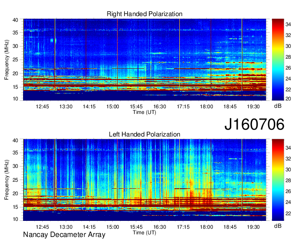Click the 10 MHz tick on right-handed plot

(16, 99)
